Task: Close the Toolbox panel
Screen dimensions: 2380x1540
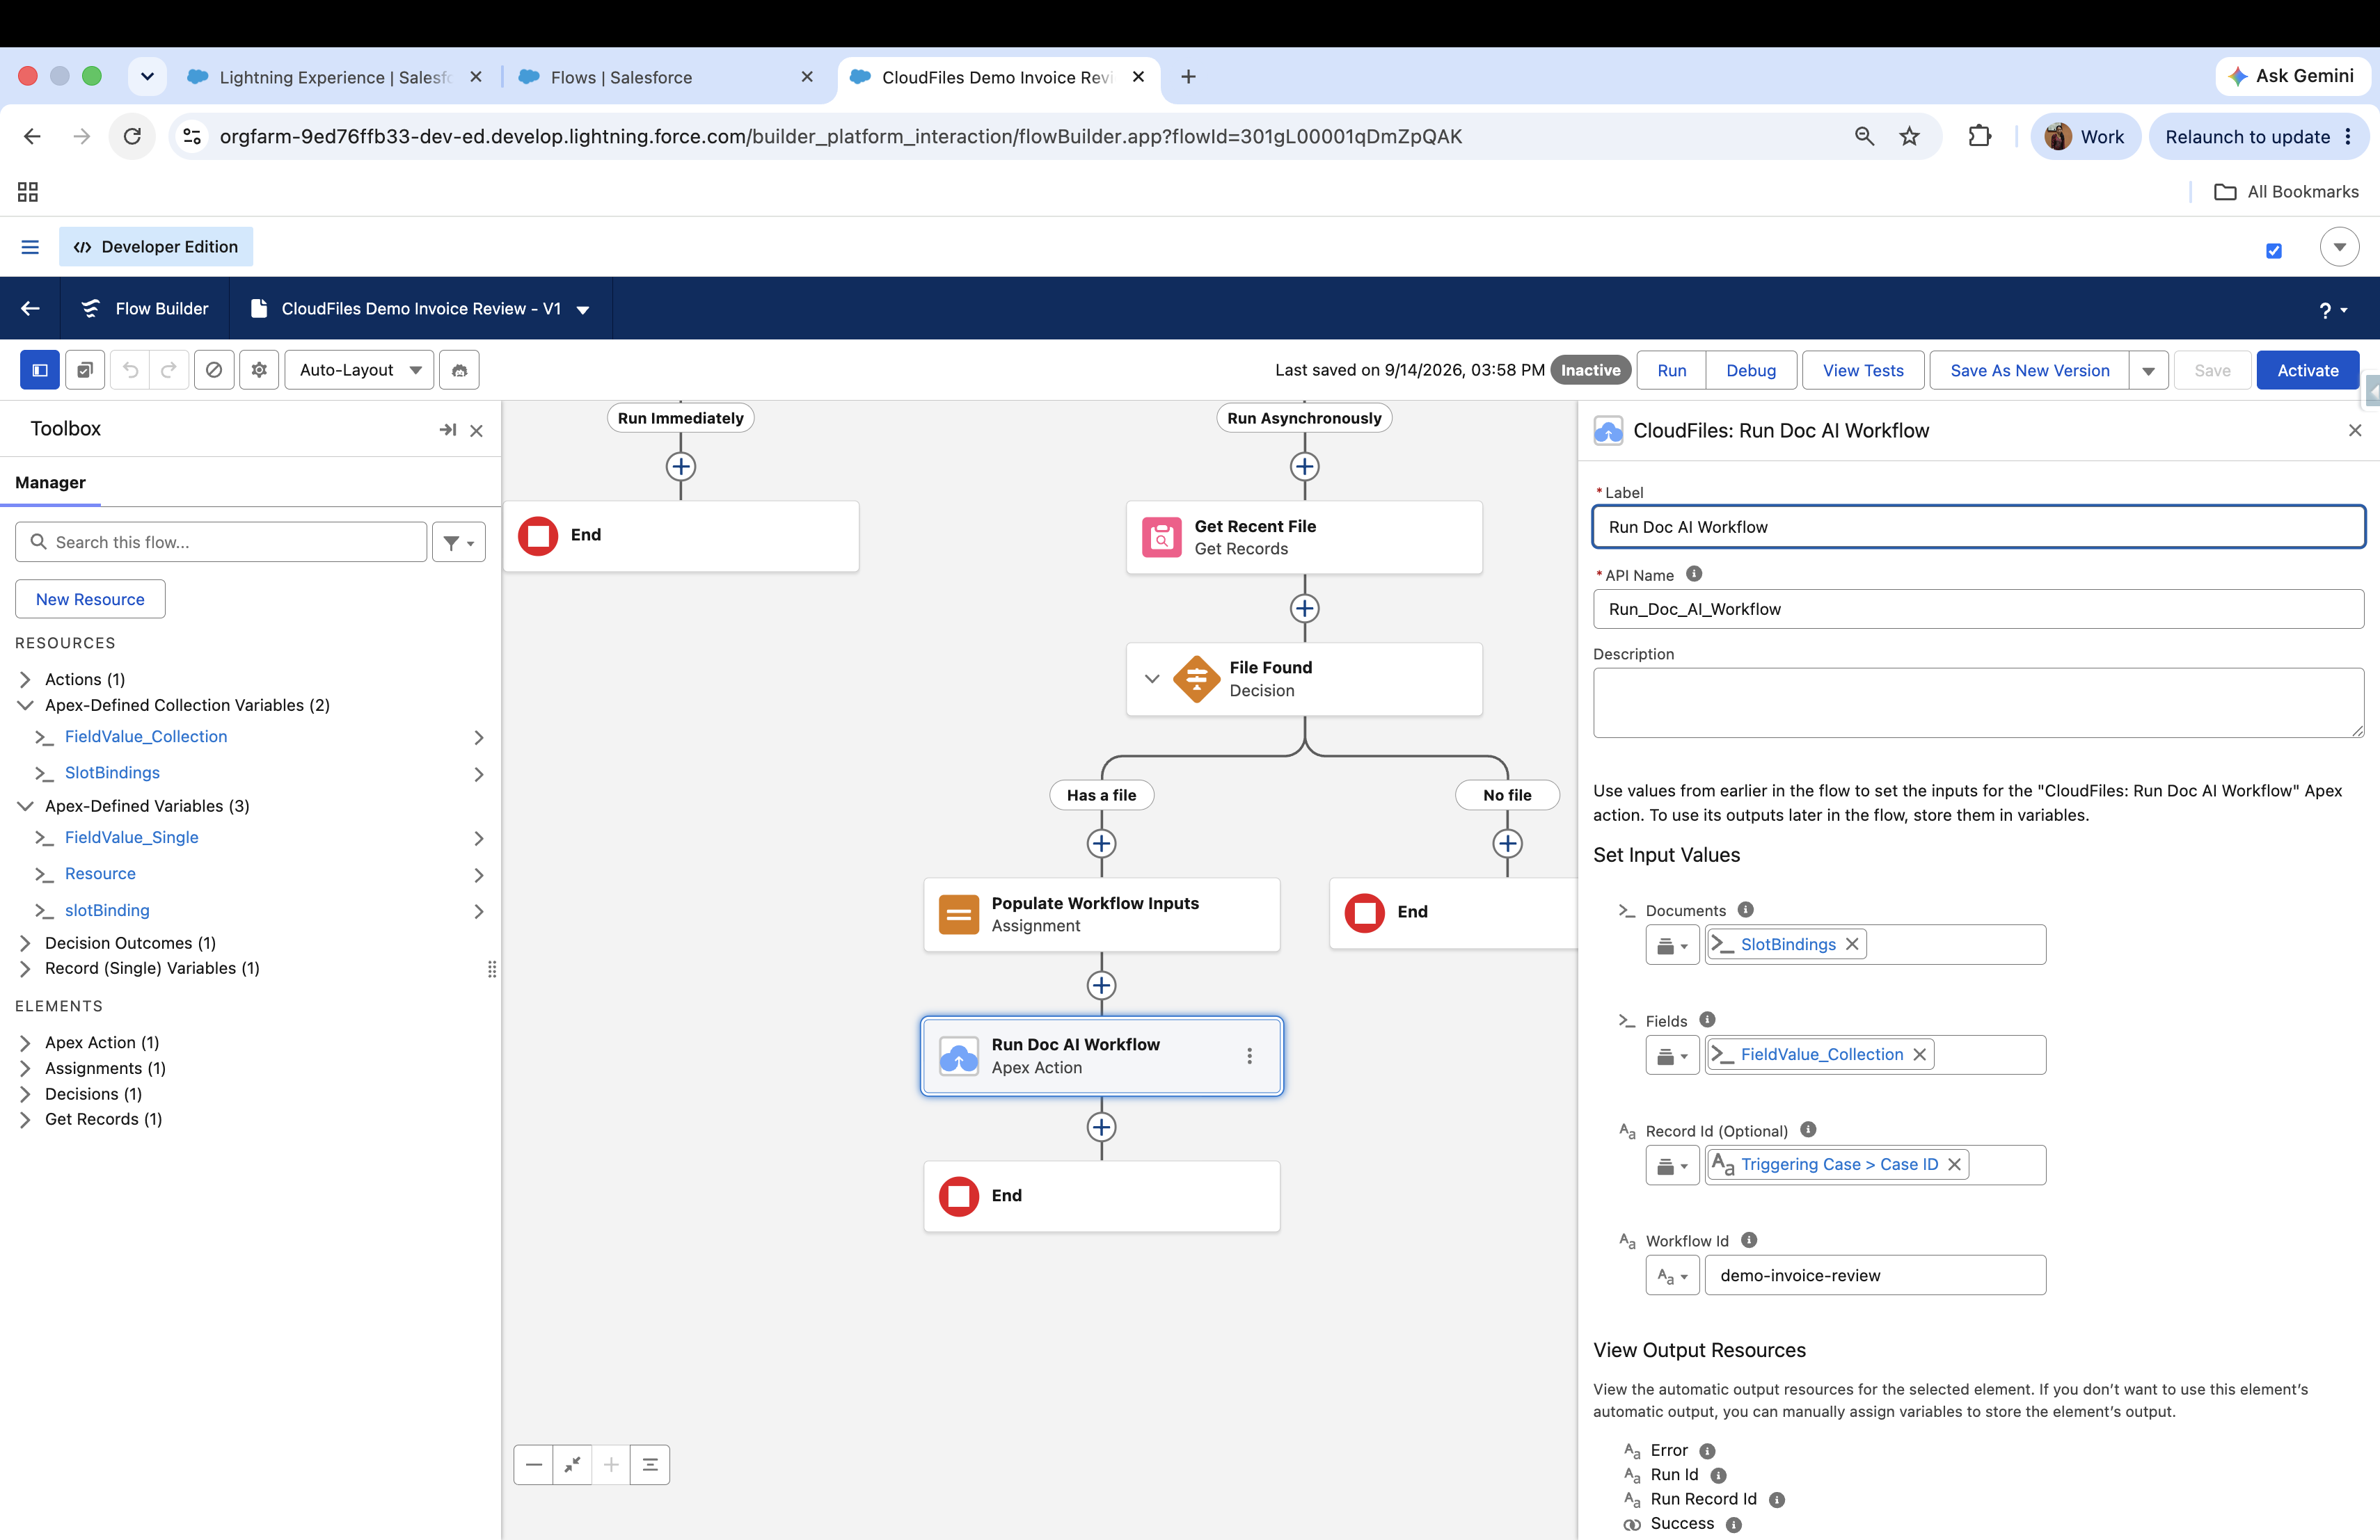Action: pos(477,431)
